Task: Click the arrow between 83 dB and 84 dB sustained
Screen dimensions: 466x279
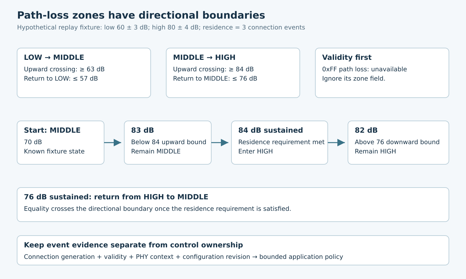Action: point(220,143)
